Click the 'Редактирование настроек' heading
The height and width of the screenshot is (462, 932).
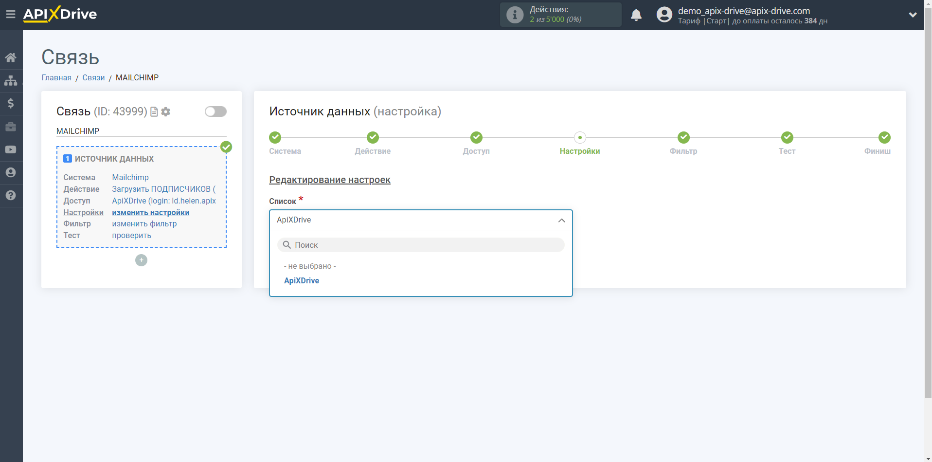pyautogui.click(x=330, y=180)
